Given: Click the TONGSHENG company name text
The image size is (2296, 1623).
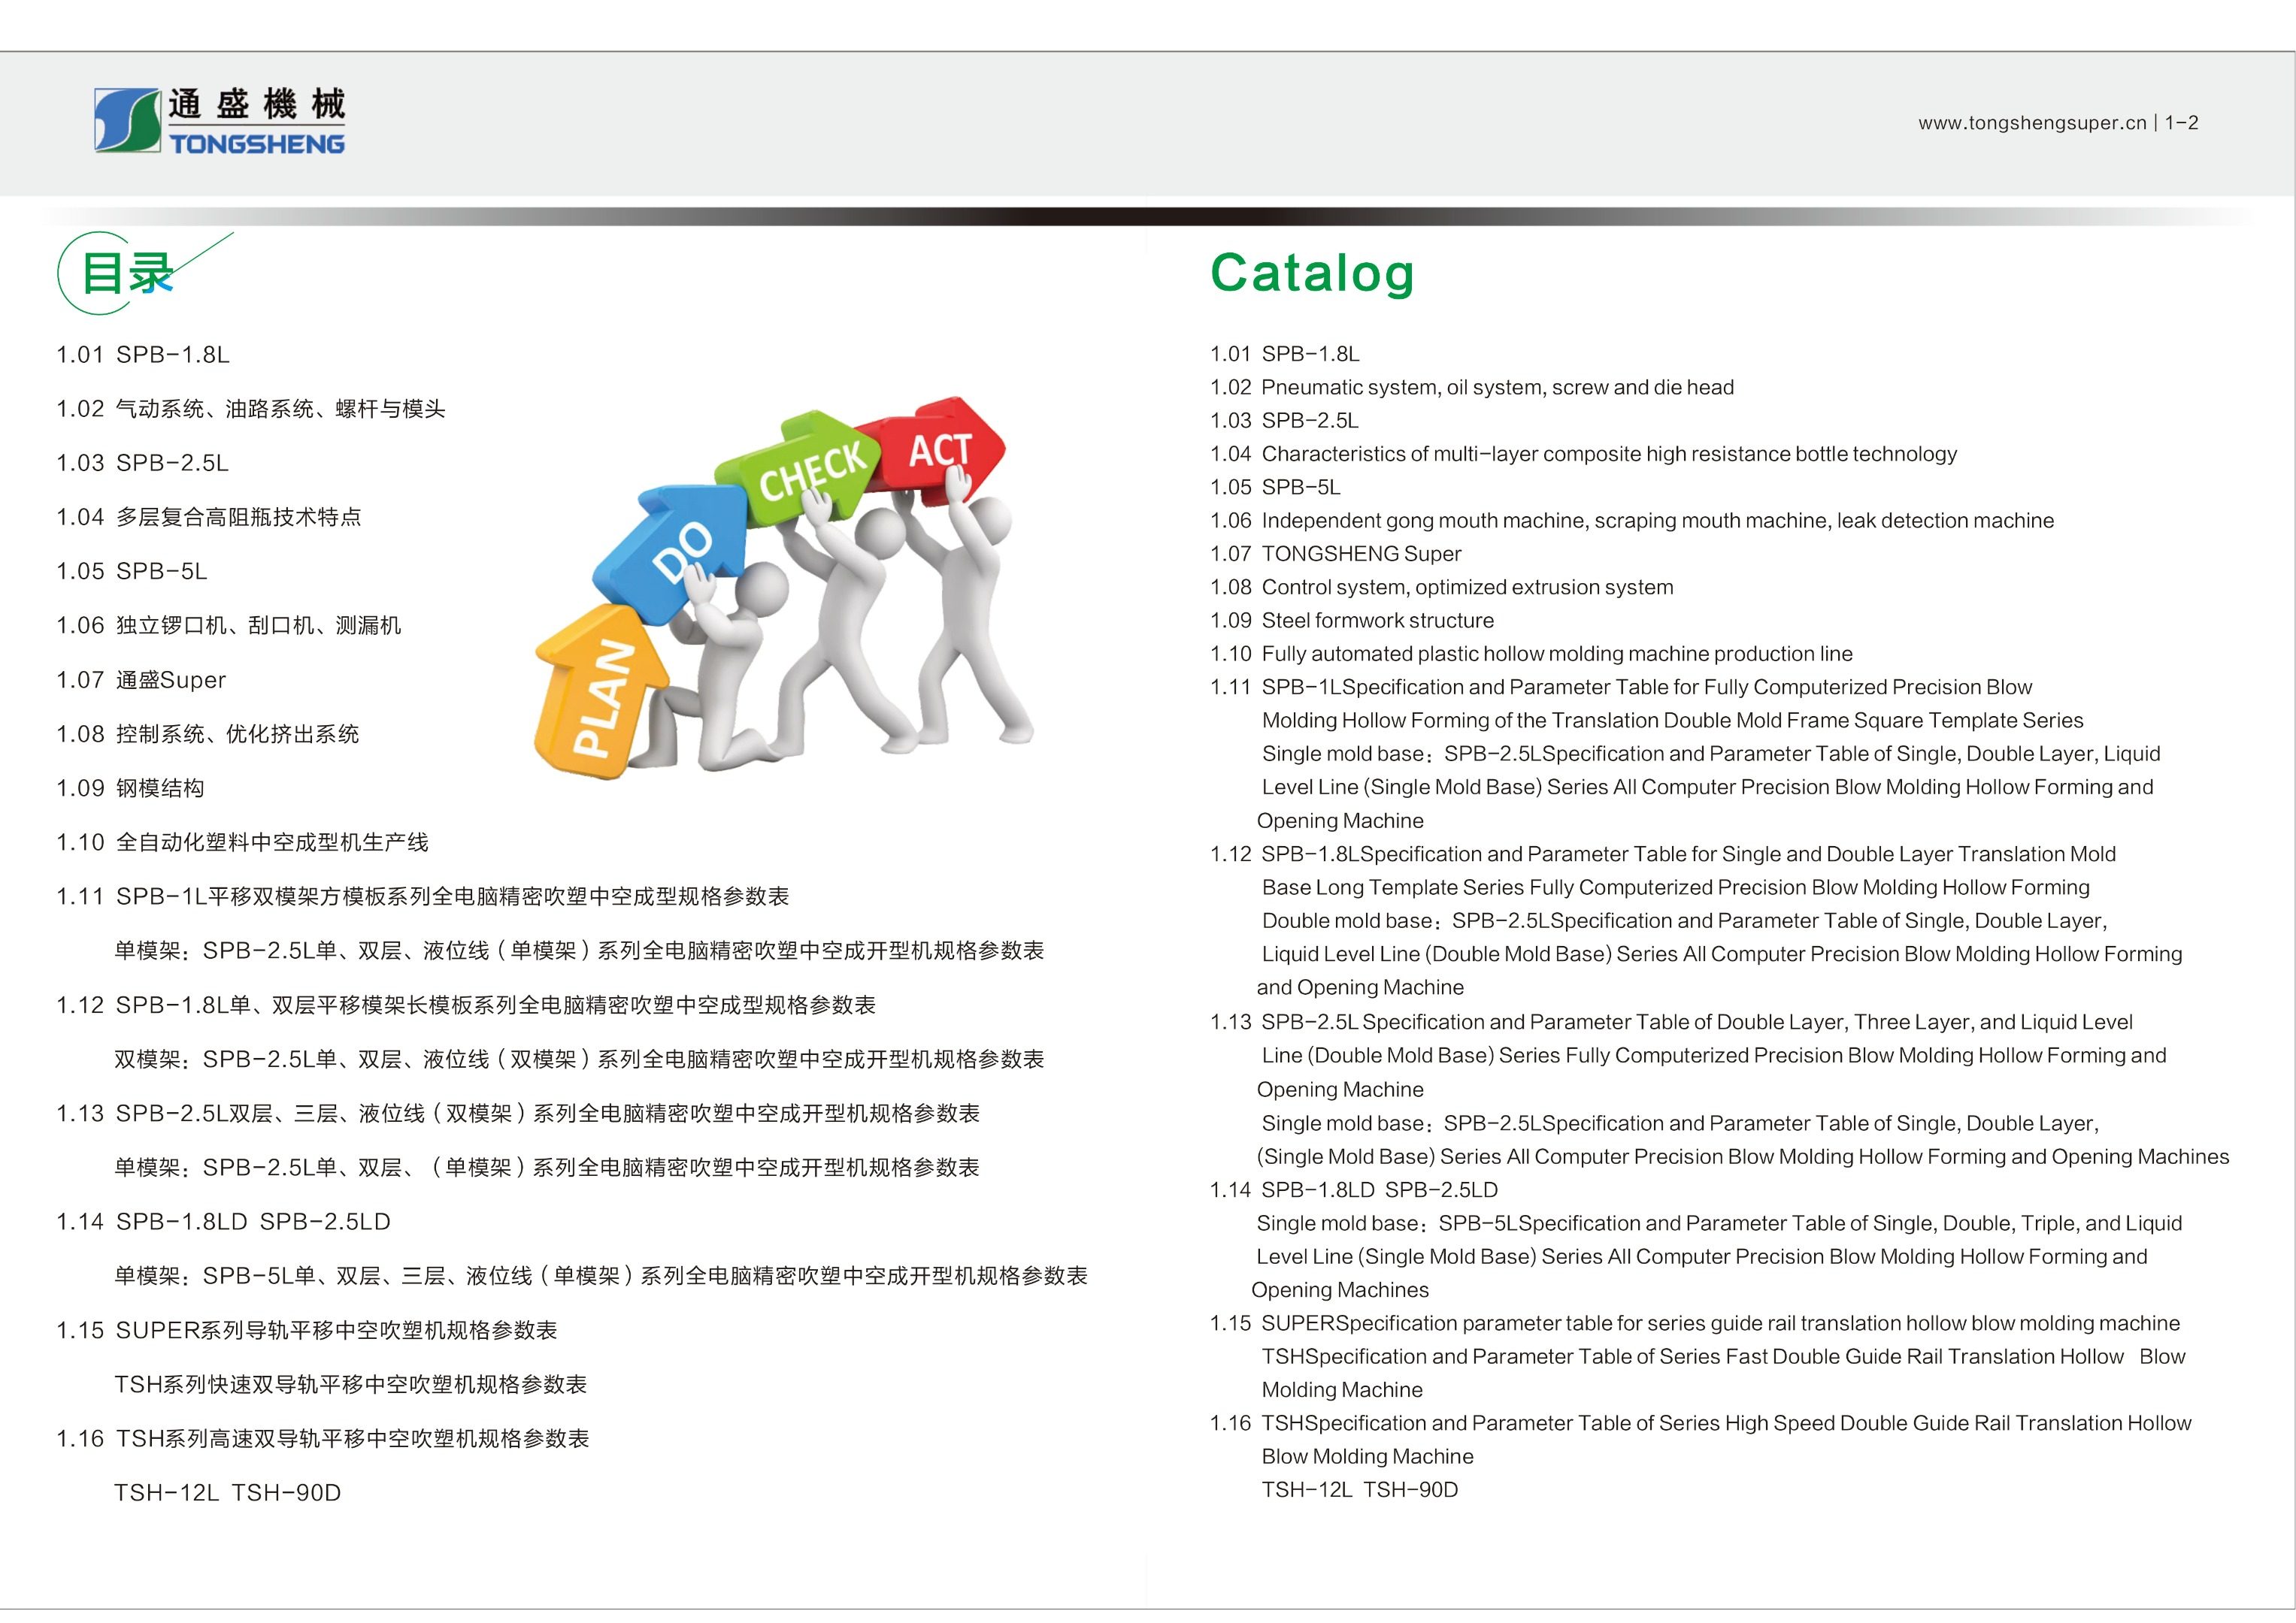Looking at the screenshot, I should [x=256, y=144].
